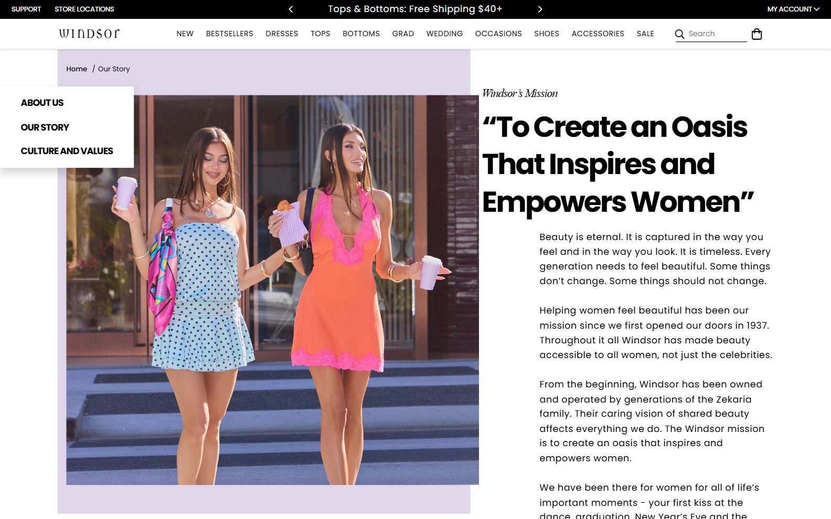
Task: Show previous promo banner with left arrow
Action: (291, 9)
